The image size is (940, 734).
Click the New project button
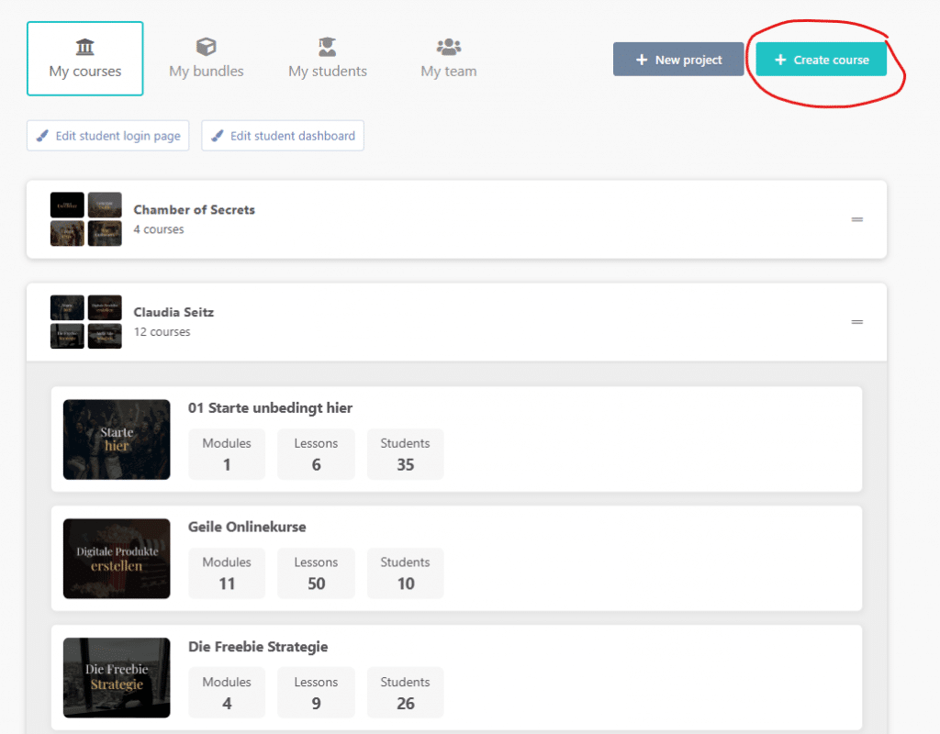tap(678, 58)
